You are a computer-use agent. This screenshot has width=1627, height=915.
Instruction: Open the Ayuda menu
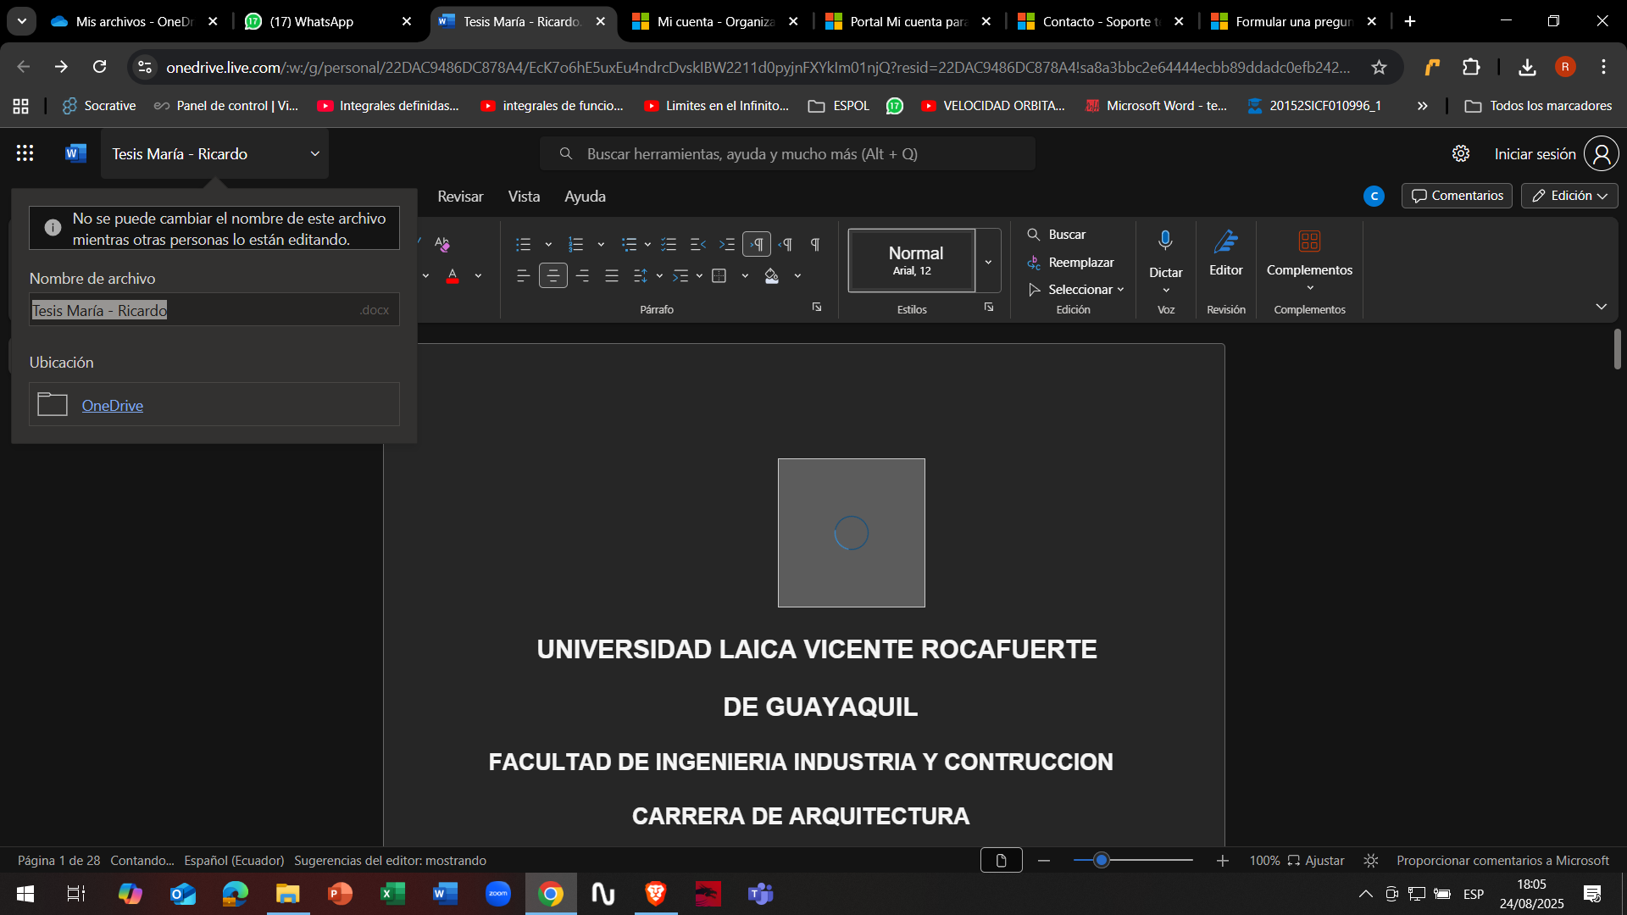click(585, 196)
